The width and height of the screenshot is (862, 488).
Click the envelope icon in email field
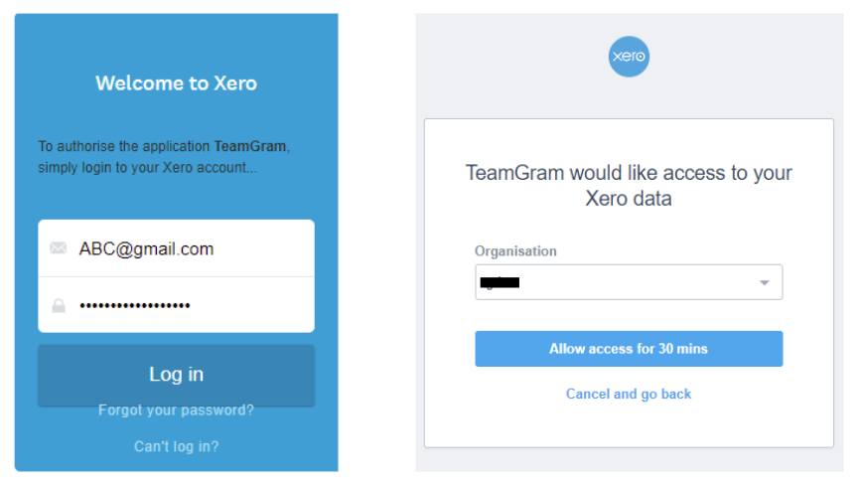coord(59,248)
